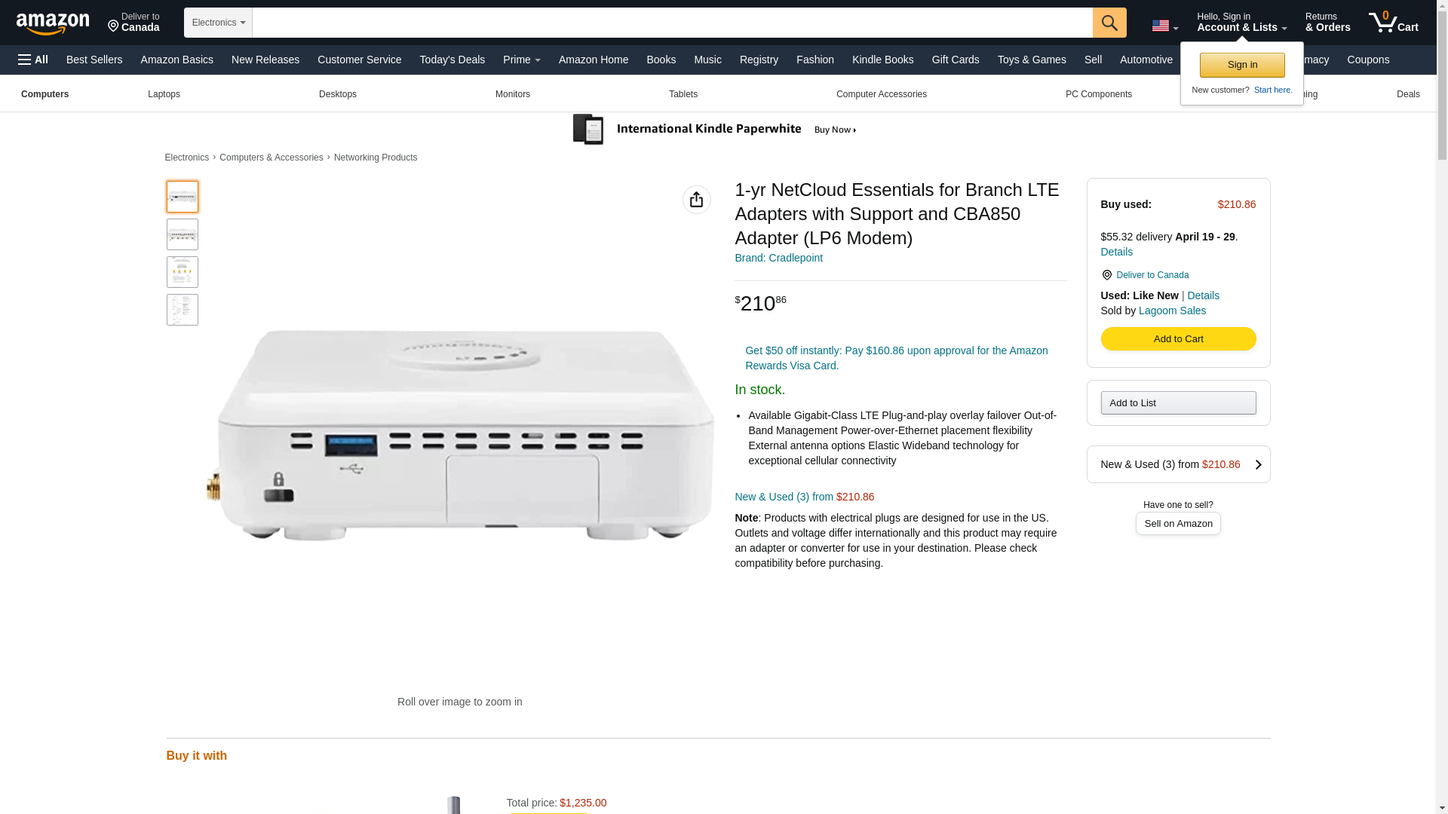1448x814 pixels.
Task: Open the Prime dropdown menu
Action: click(x=521, y=60)
